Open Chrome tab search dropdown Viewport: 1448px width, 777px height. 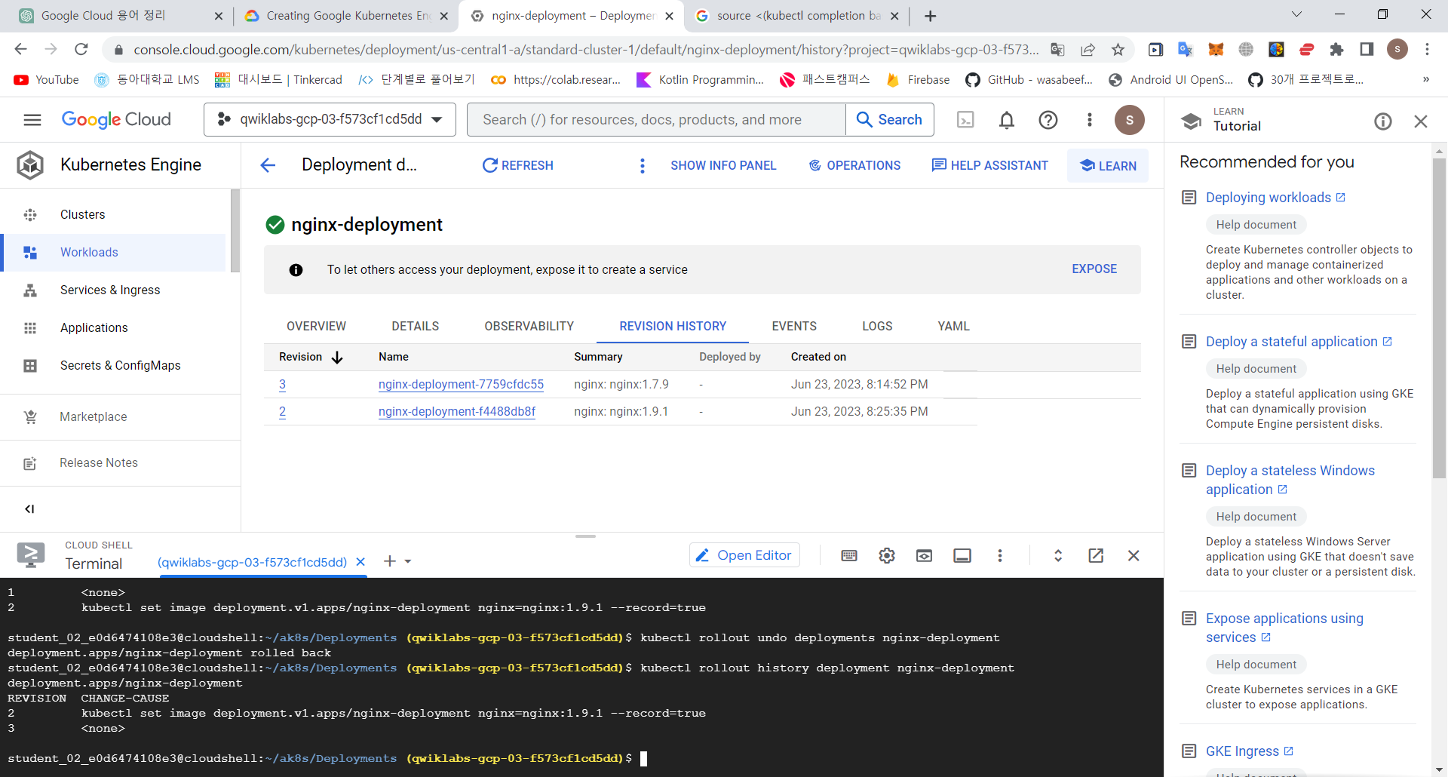coord(1296,14)
